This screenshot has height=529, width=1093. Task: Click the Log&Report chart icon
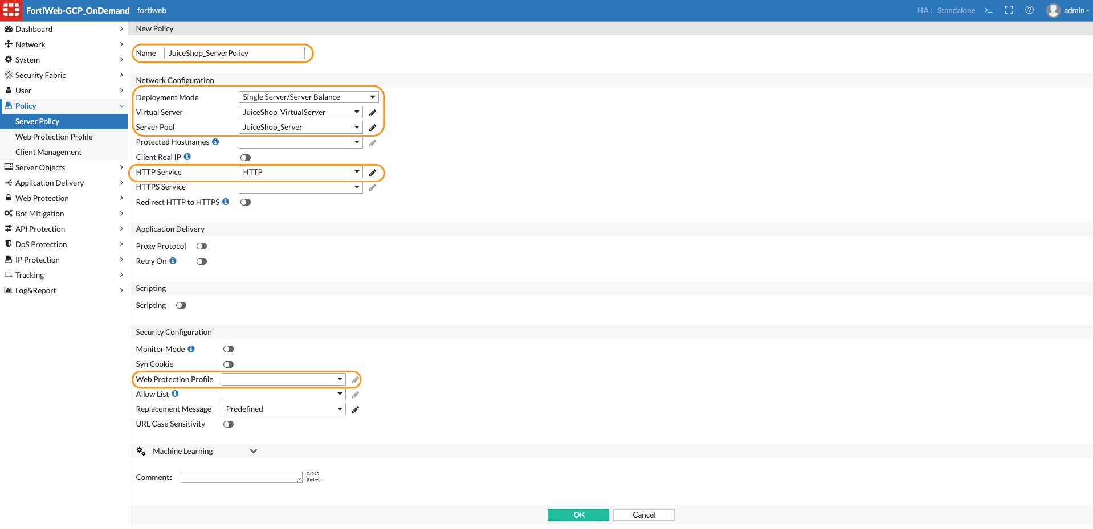(9, 290)
